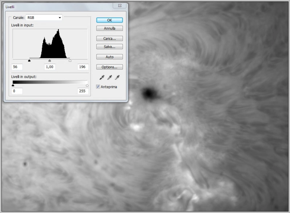Apply Auto levels adjustment
290x213 pixels.
point(109,57)
